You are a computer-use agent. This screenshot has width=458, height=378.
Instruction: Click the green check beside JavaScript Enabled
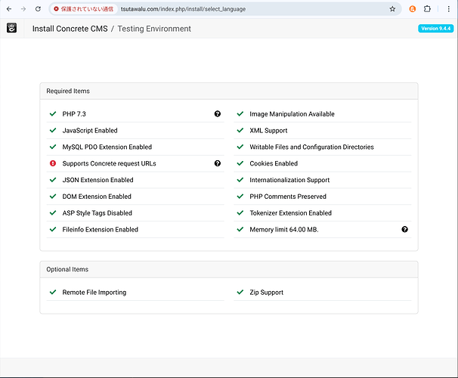[53, 131]
